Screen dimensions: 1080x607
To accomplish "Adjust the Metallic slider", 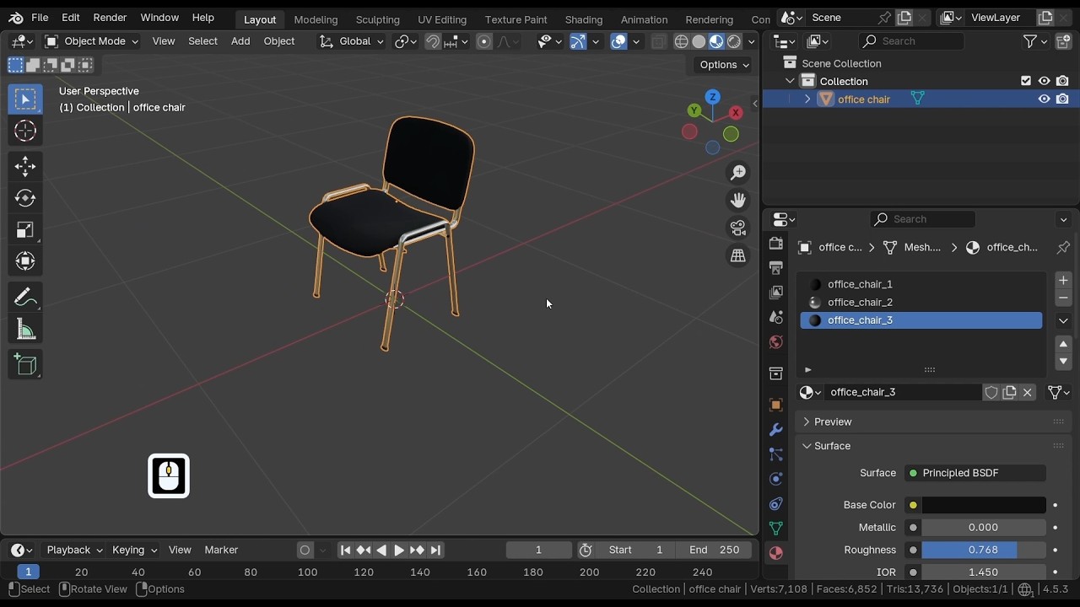I will point(984,528).
